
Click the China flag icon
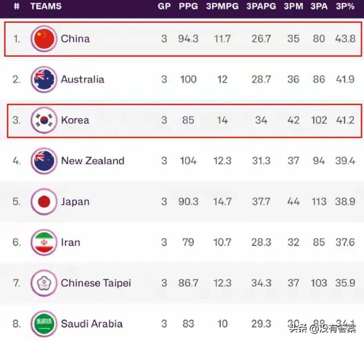pyautogui.click(x=44, y=39)
